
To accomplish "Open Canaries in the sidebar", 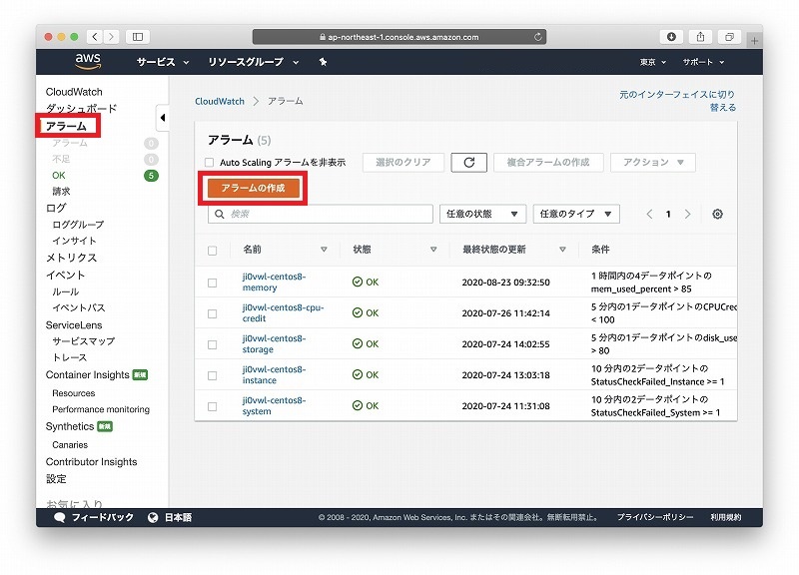I will pos(70,445).
